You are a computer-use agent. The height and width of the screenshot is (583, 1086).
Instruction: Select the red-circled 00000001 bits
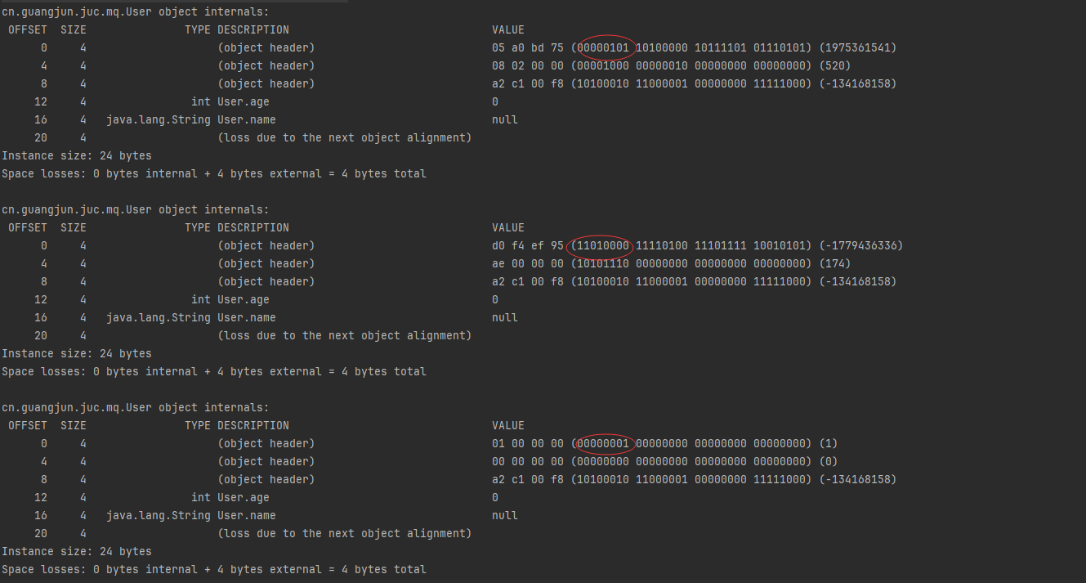pos(604,444)
